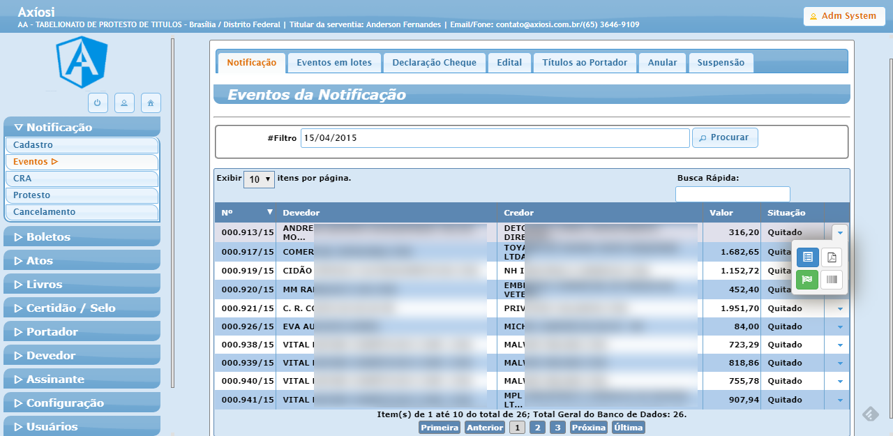The width and height of the screenshot is (893, 436).
Task: Expand the Boletos sidebar section
Action: click(x=82, y=236)
